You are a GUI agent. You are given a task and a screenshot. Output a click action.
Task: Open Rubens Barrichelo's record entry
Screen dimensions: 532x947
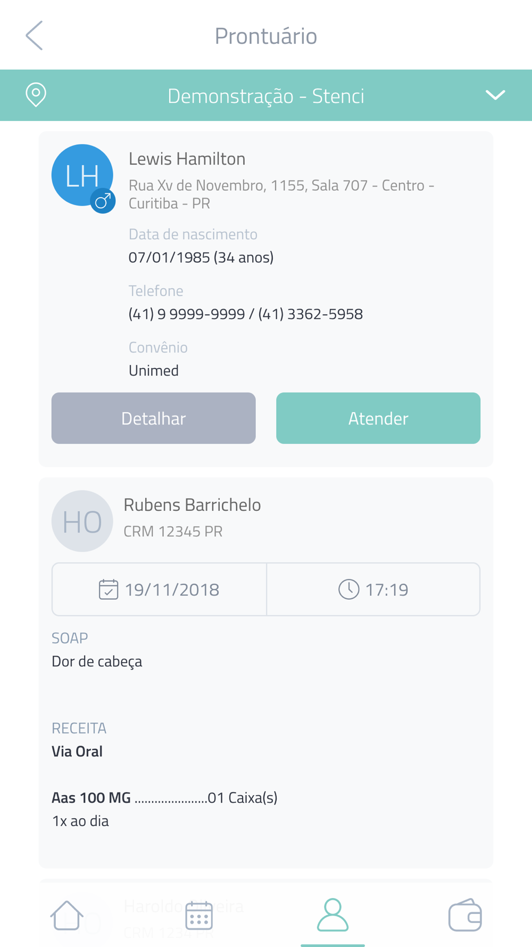click(192, 505)
